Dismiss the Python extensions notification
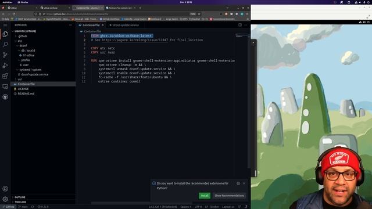Screen dimensions: 372x209 click(244, 183)
